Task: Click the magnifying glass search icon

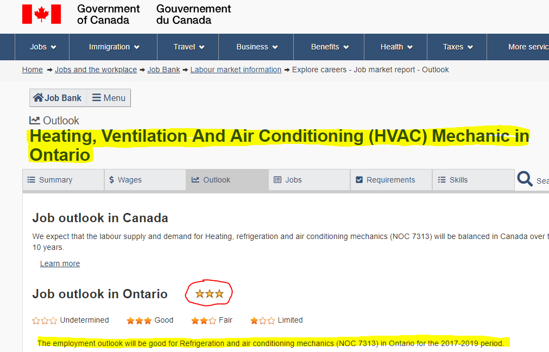Action: (x=525, y=179)
